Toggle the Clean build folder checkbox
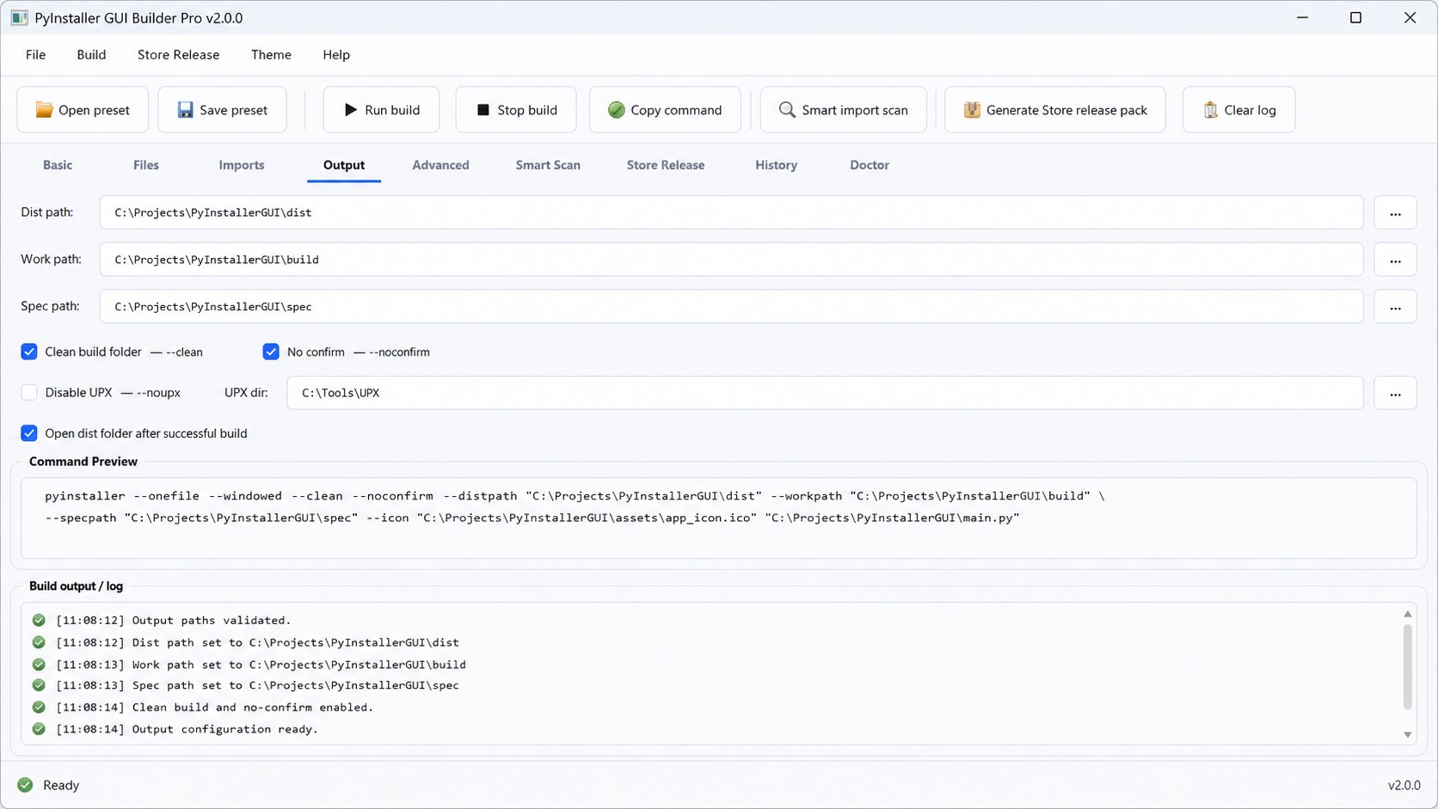1438x809 pixels. pos(29,352)
